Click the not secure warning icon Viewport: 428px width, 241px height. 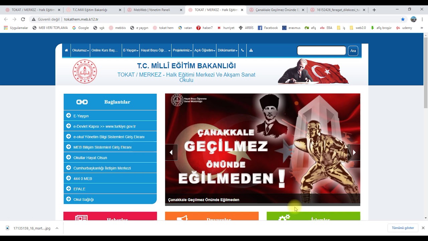coord(33,19)
